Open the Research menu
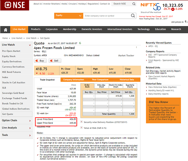The image size is (188, 161). pos(176,29)
